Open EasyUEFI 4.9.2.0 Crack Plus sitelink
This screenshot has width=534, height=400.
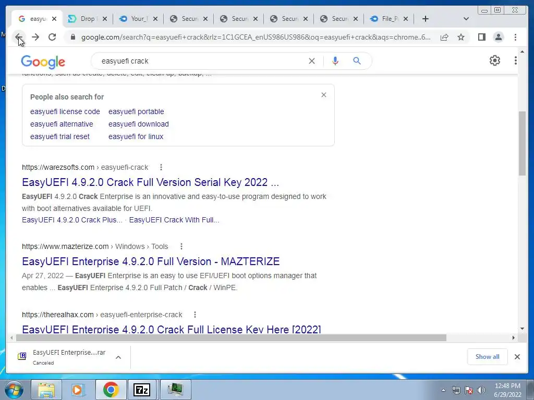[72, 220]
